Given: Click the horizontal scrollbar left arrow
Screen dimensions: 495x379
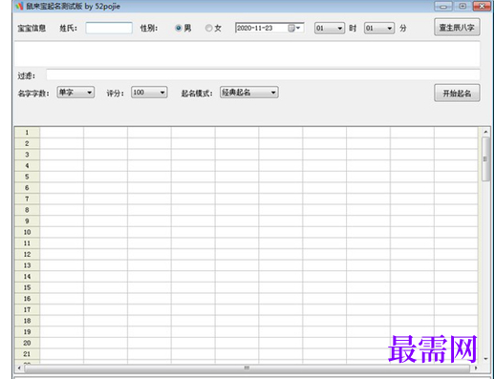Looking at the screenshot, I should (x=19, y=368).
